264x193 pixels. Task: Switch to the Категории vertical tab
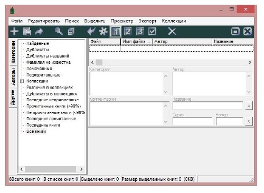click(13, 52)
